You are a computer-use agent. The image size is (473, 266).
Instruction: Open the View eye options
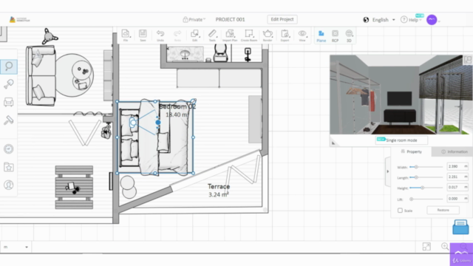[302, 35]
